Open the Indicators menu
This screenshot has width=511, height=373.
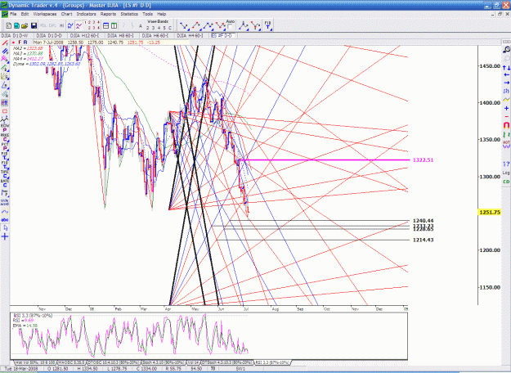pyautogui.click(x=86, y=14)
